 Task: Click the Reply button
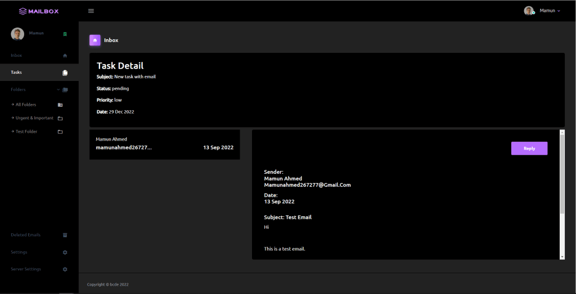529,148
